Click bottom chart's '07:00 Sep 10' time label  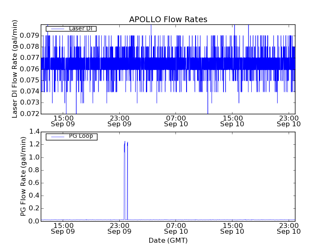point(176,228)
